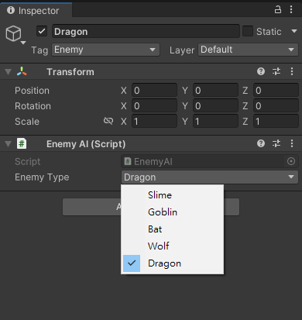Open the Layer dropdown set to Default

248,50
